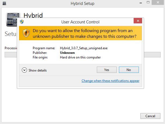The width and height of the screenshot is (165, 124).
Task: Click the Hard drive on this computer text
Action: click(x=80, y=57)
